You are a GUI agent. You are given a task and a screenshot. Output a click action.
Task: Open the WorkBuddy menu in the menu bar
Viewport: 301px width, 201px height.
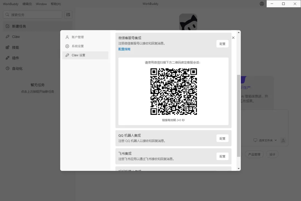[11, 4]
